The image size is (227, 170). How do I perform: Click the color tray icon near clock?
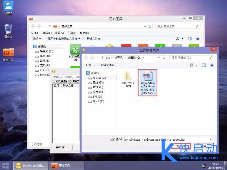click(204, 166)
